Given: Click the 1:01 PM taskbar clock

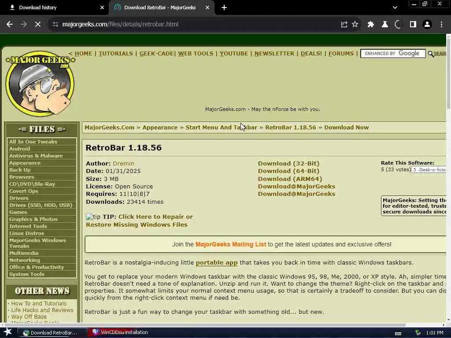Looking at the screenshot, I should (x=434, y=333).
